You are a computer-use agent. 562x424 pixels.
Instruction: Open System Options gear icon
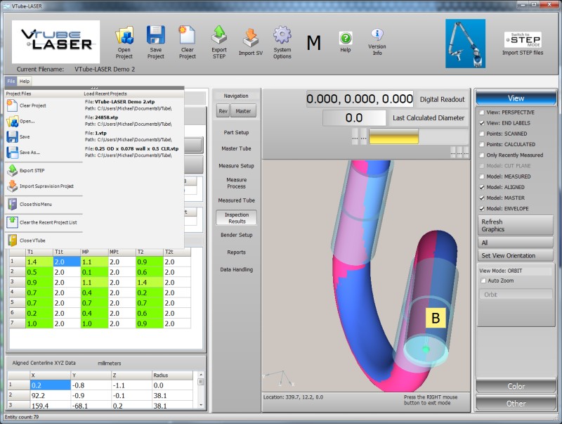(282, 37)
